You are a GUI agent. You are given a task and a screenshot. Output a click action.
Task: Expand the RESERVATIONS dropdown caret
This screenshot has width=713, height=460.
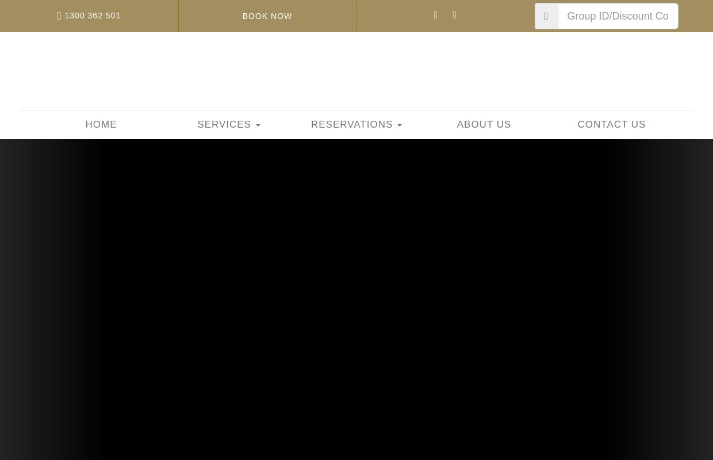[x=400, y=125]
